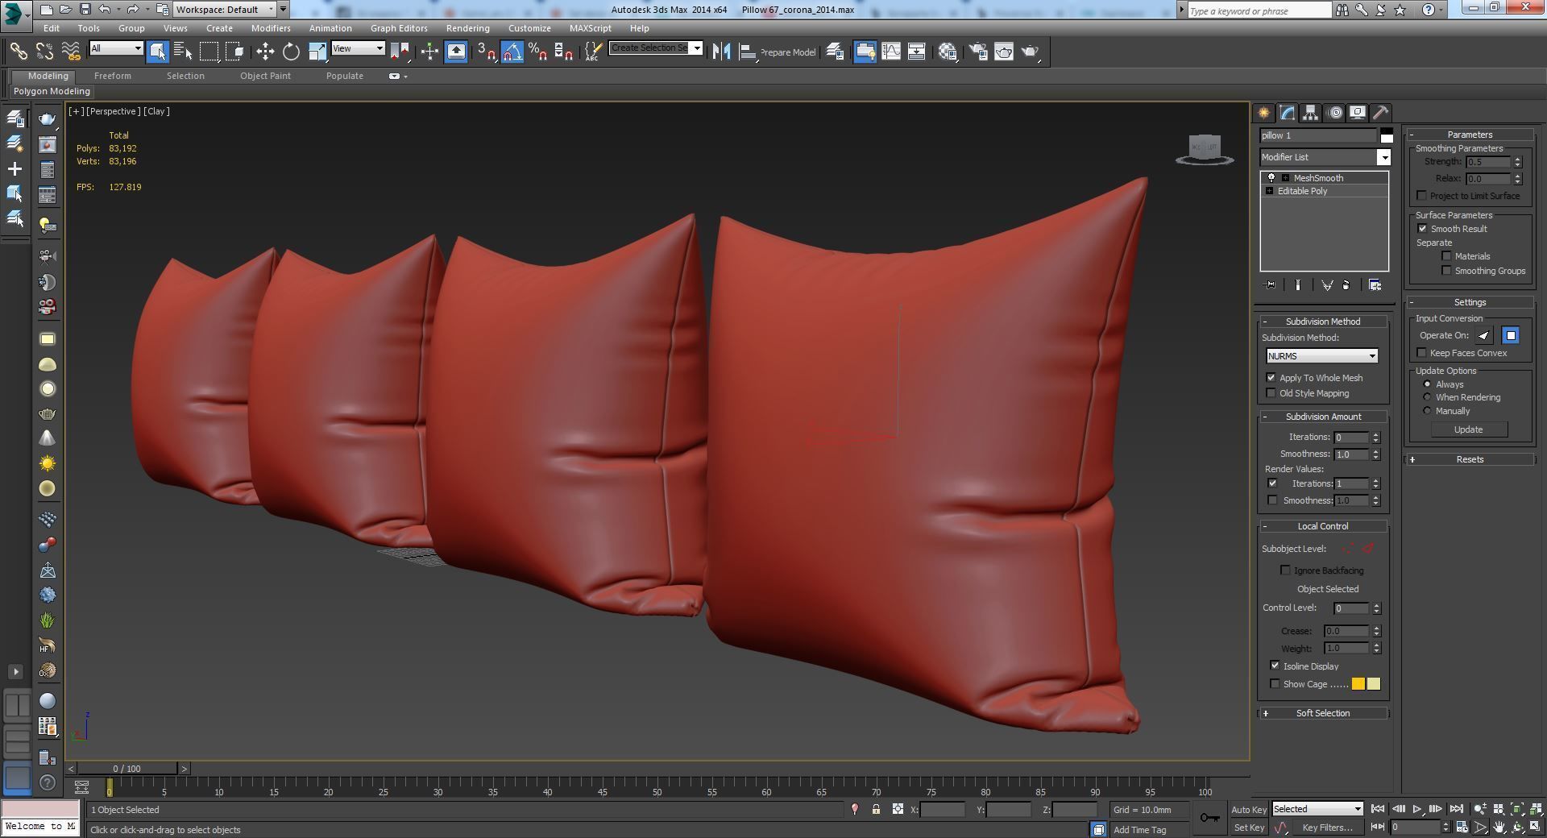
Task: Enable Ignore Backfacing checkbox
Action: [1286, 570]
